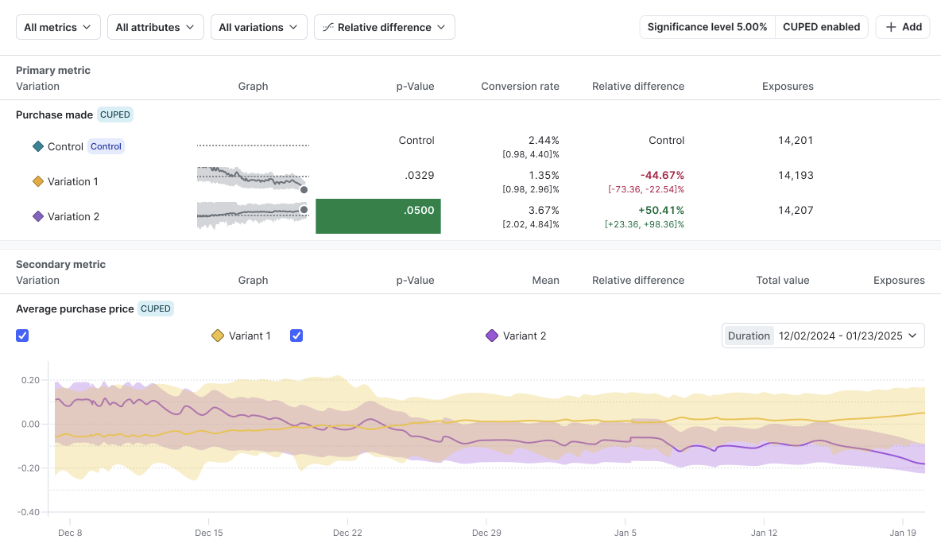This screenshot has width=941, height=551.
Task: Expand the All variations dropdown
Action: [x=258, y=27]
